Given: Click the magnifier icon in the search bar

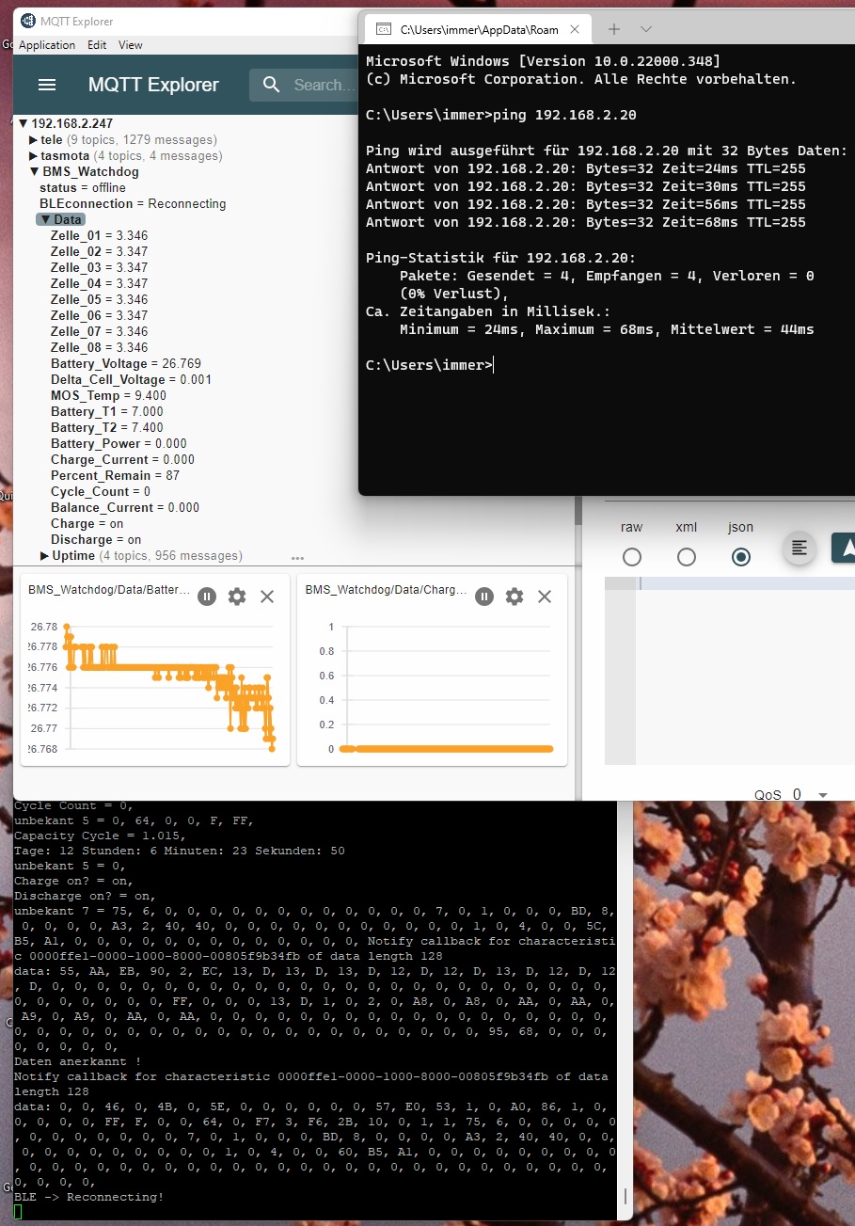Looking at the screenshot, I should click(x=272, y=85).
